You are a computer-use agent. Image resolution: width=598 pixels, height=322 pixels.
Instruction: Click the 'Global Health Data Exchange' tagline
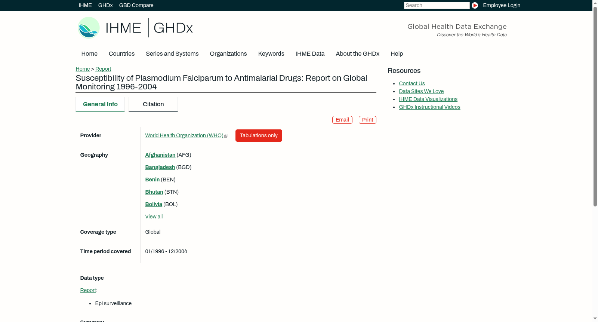(457, 27)
